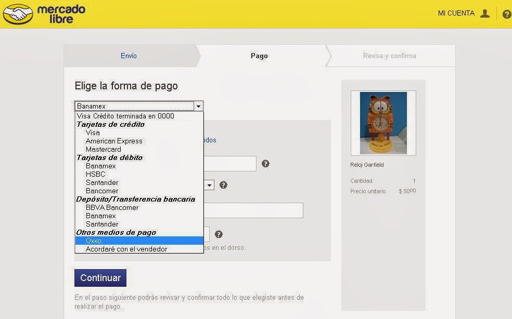Click help icon next to the small dropdown
Viewport: 512px width, 319px height.
click(x=223, y=185)
